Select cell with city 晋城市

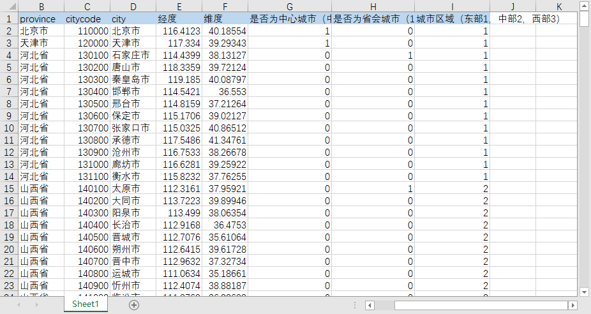click(x=133, y=237)
